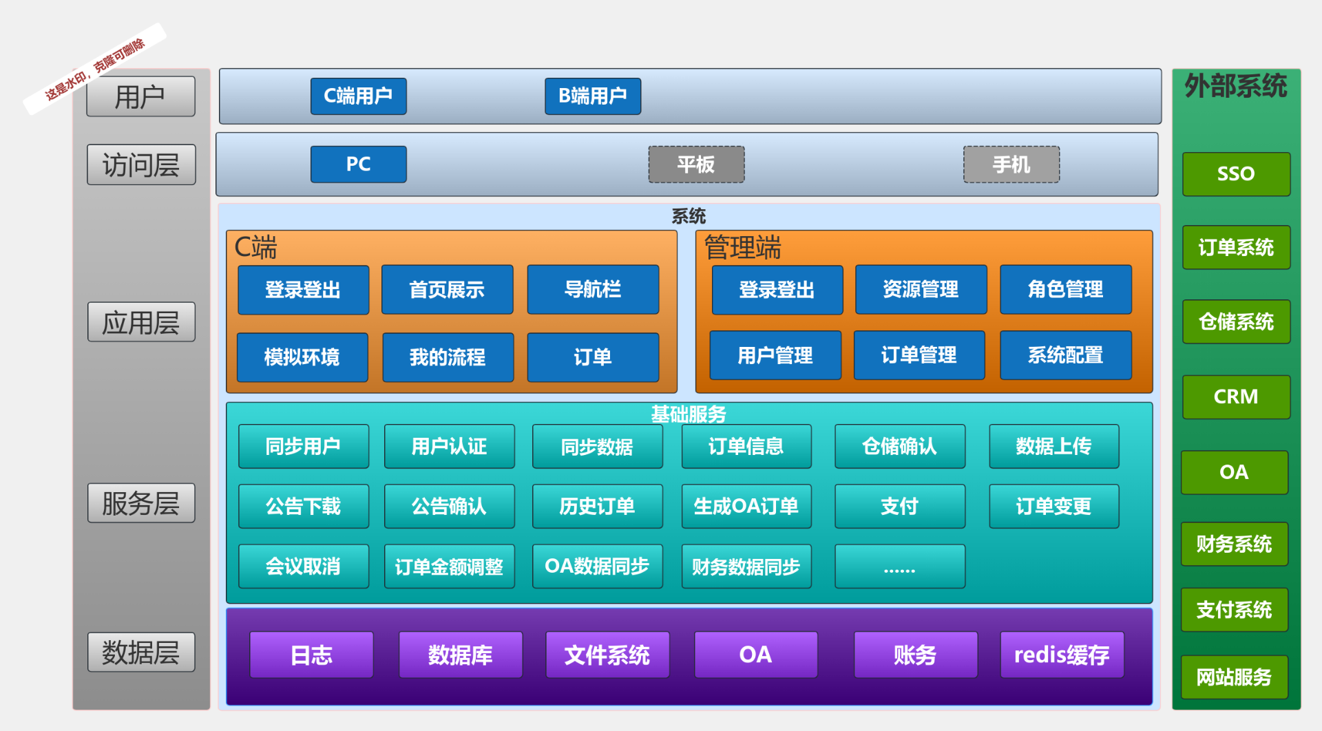
Task: Click the 订单金额调整 service box
Action: coord(449,566)
